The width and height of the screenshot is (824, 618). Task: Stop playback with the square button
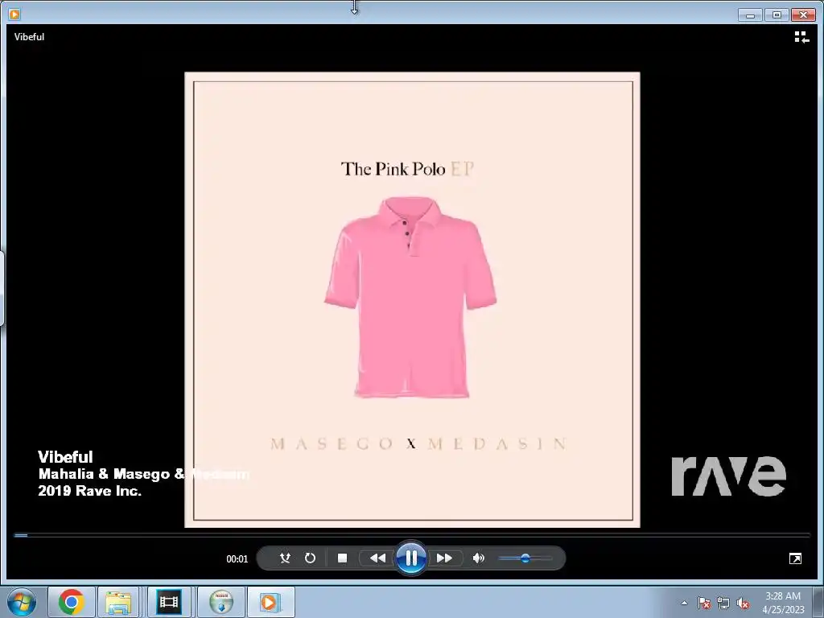pyautogui.click(x=342, y=558)
